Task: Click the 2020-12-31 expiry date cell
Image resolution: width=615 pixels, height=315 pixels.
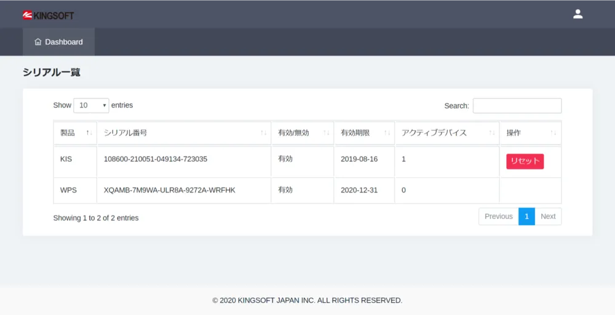Action: [359, 190]
